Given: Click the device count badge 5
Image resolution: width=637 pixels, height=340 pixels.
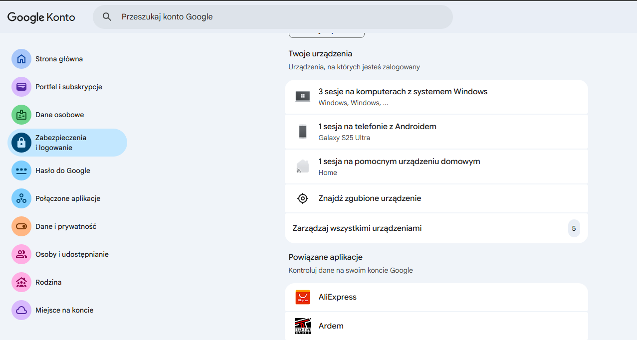Looking at the screenshot, I should (574, 228).
